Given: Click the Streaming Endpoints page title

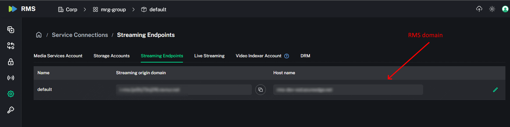Looking at the screenshot, I should tap(146, 35).
